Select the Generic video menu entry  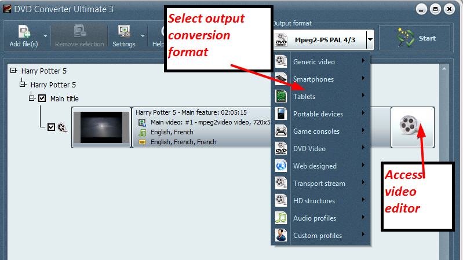click(x=320, y=62)
